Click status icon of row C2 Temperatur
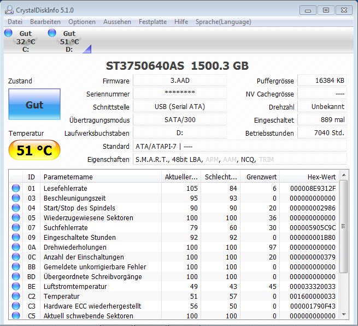The height and width of the screenshot is (326, 358). pos(16,296)
